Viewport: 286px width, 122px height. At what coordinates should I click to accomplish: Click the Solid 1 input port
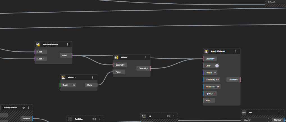[x=41, y=59]
